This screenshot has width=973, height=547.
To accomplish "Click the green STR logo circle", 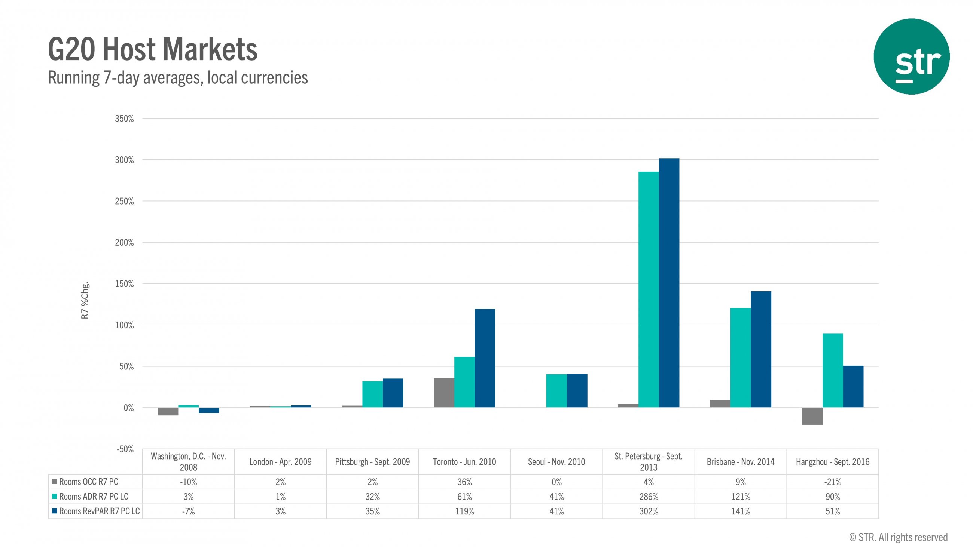I will pos(911,56).
